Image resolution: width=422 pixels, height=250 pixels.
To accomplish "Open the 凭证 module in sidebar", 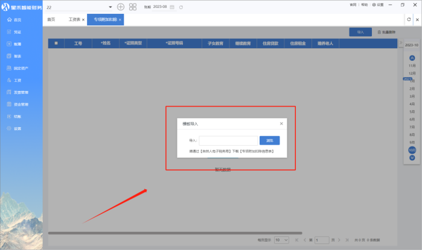I will point(17,32).
